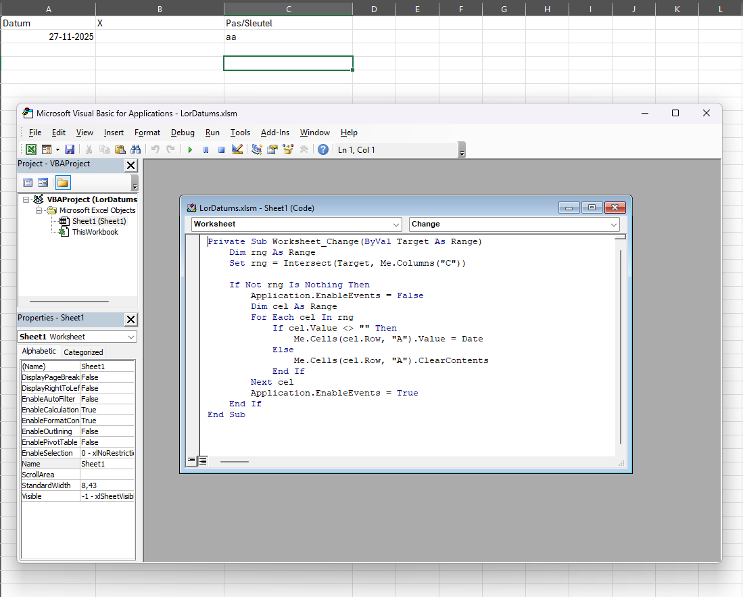Image resolution: width=743 pixels, height=597 pixels.
Task: Switch to the Categorized properties tab
Action: [x=83, y=352]
